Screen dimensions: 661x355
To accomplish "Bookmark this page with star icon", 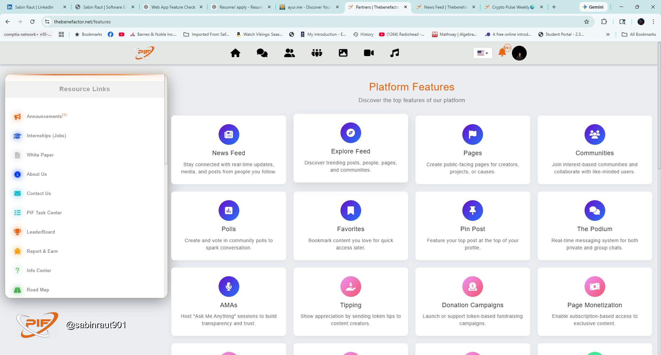I will tap(587, 22).
